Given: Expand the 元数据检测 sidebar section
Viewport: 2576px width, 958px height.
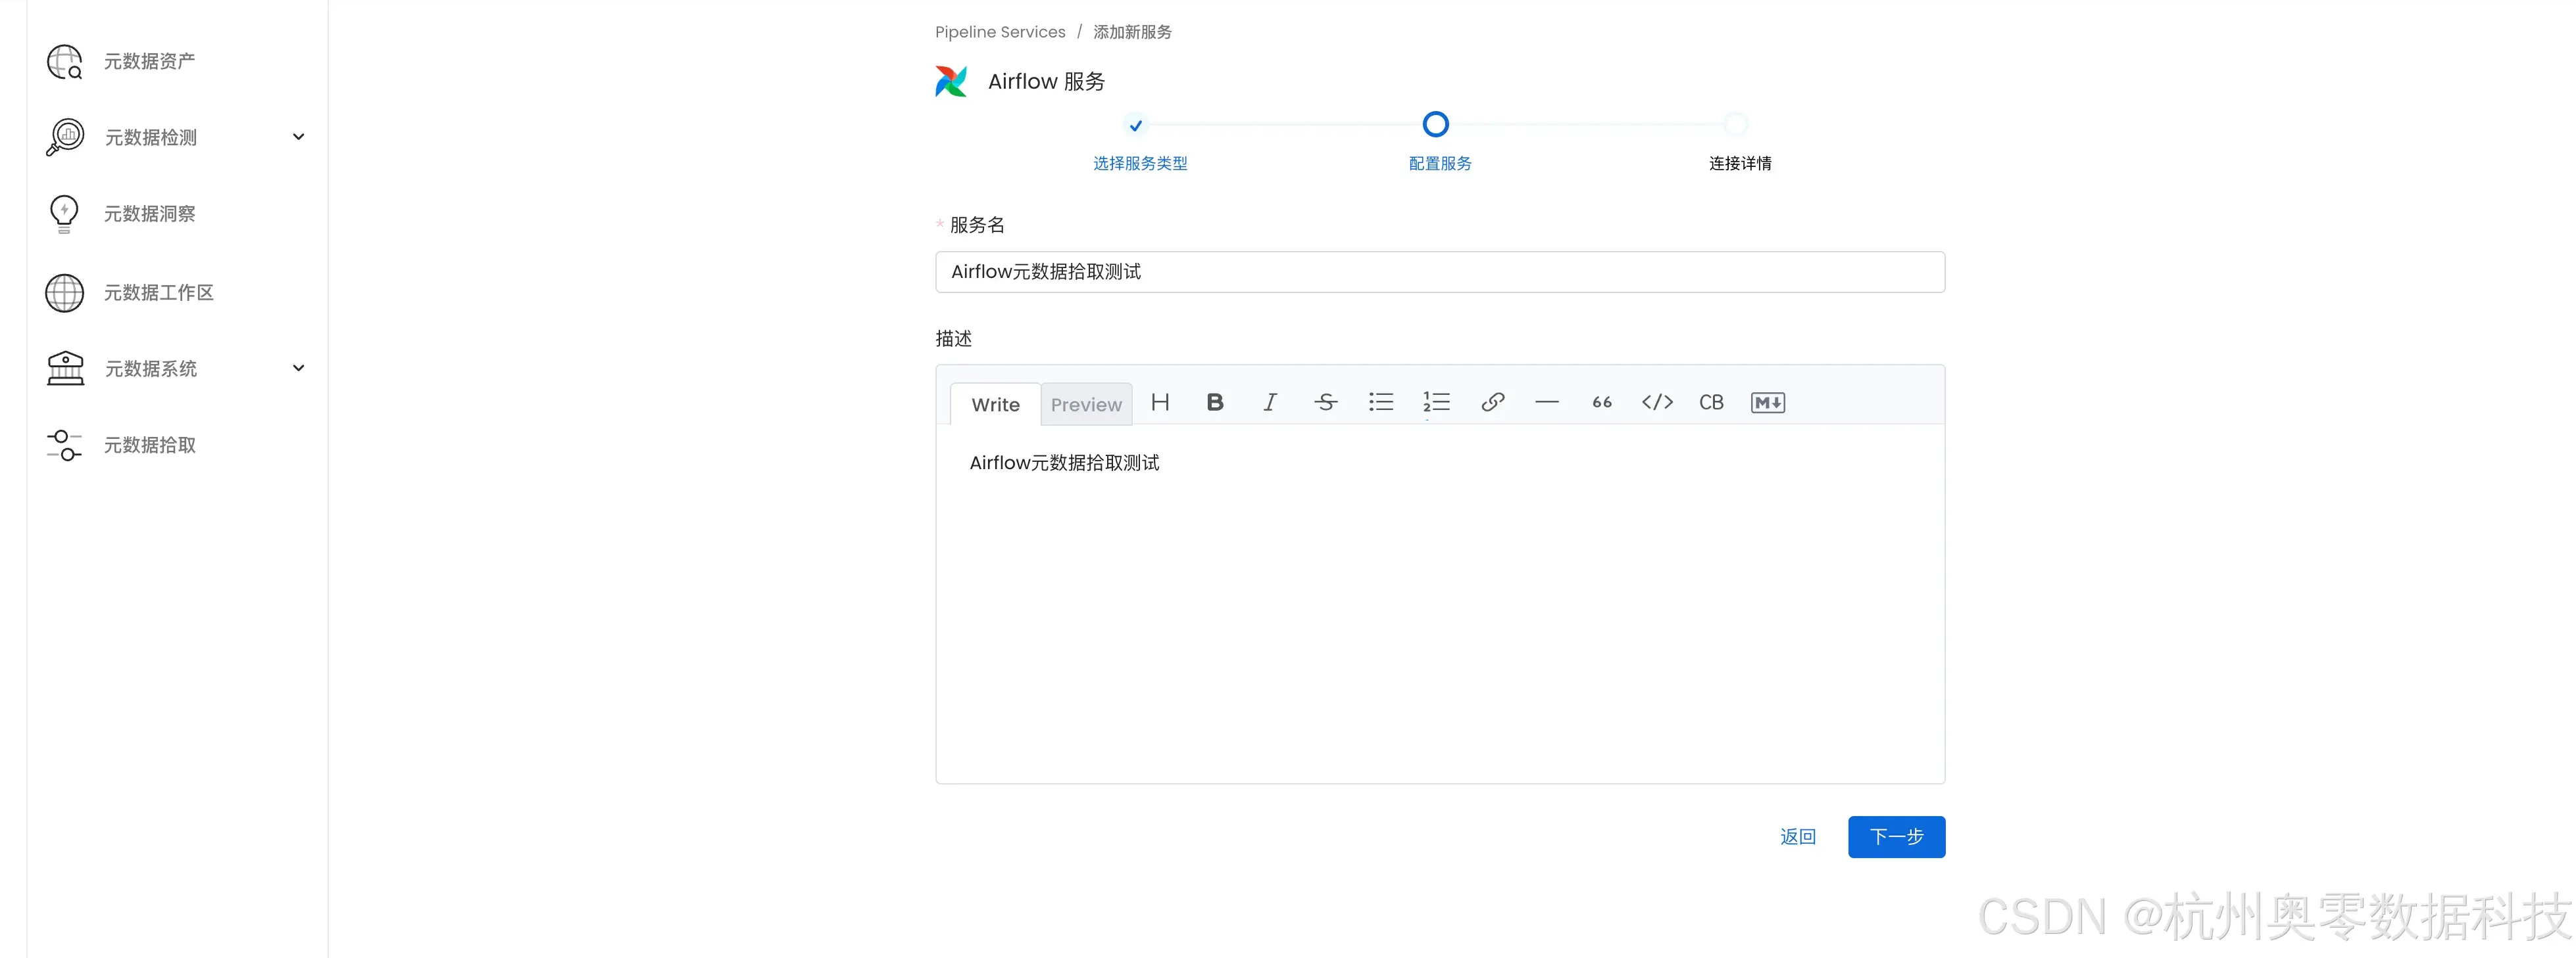Looking at the screenshot, I should (298, 137).
